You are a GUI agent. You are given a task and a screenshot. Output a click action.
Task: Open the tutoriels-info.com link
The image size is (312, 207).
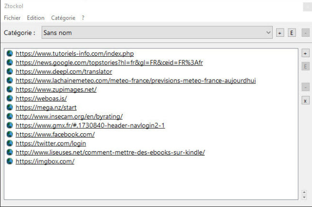74,53
